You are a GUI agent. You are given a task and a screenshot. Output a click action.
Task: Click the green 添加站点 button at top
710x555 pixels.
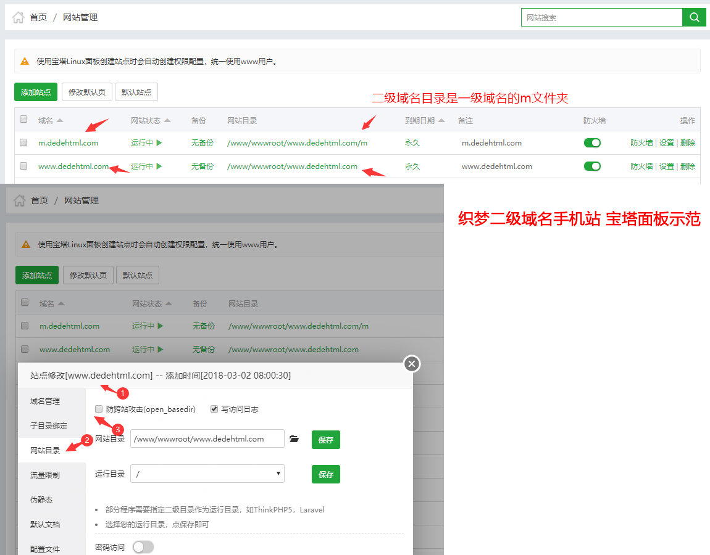(x=35, y=92)
